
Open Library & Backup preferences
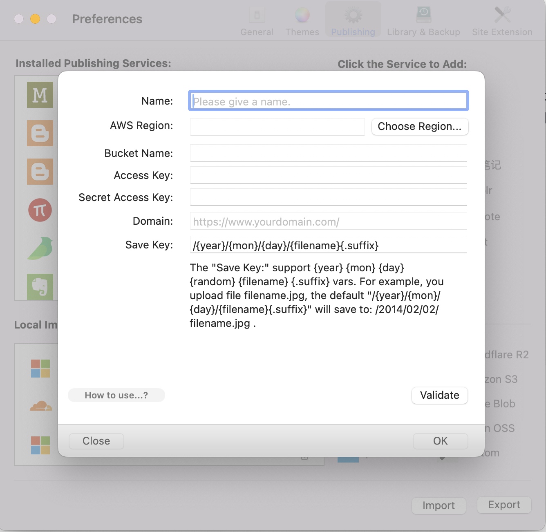coord(423,21)
